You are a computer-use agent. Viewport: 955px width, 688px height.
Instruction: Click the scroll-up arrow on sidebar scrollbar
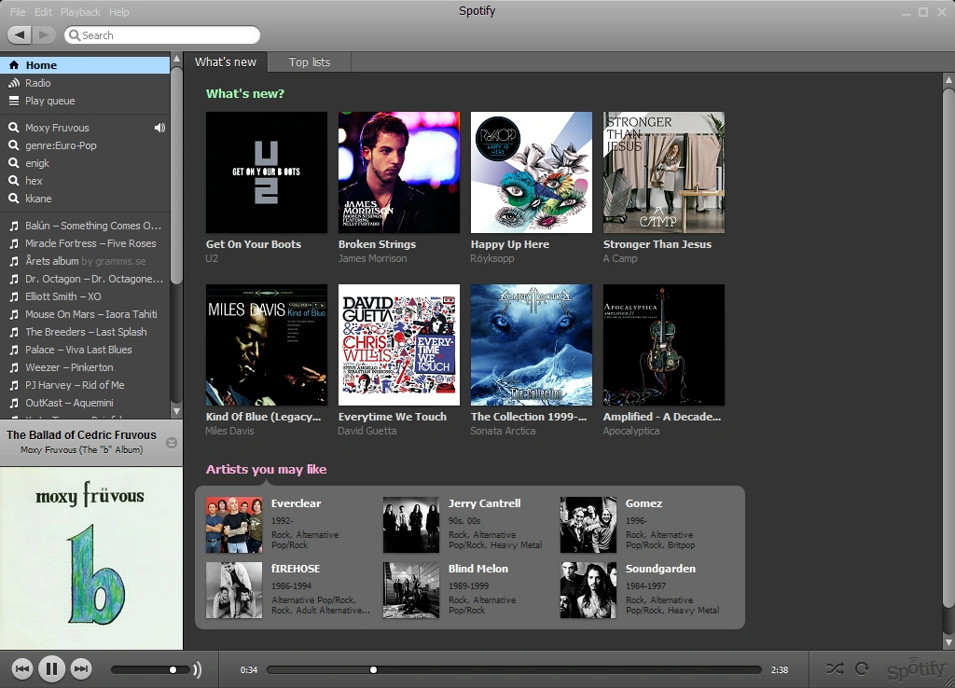click(x=175, y=59)
